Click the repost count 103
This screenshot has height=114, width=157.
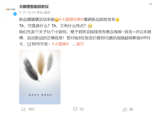click(x=31, y=109)
